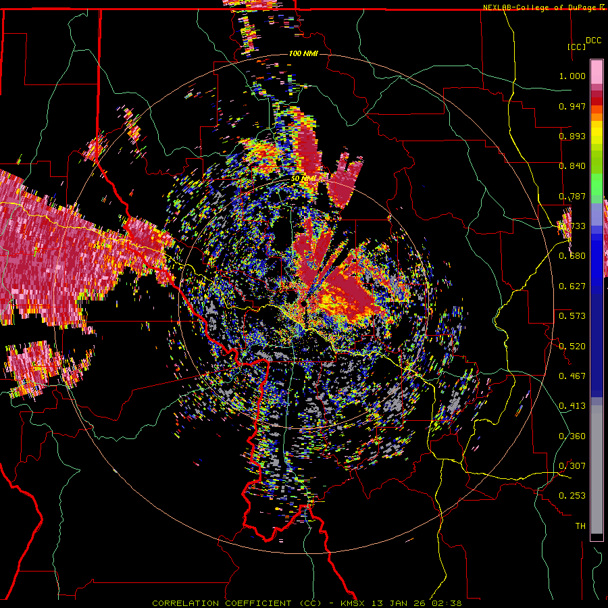Viewport: 608px width, 608px height.
Task: Click the 0.627 scale label
Action: coord(572,286)
